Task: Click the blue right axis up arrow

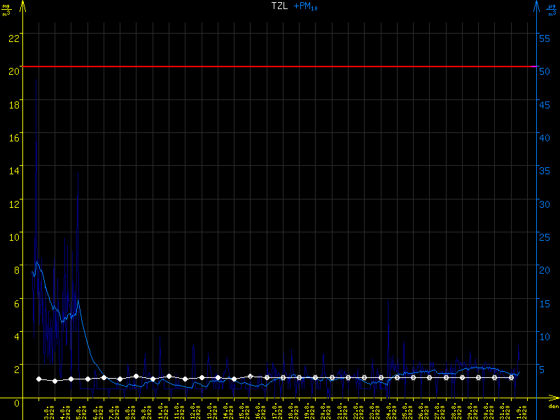Action: 537,7
